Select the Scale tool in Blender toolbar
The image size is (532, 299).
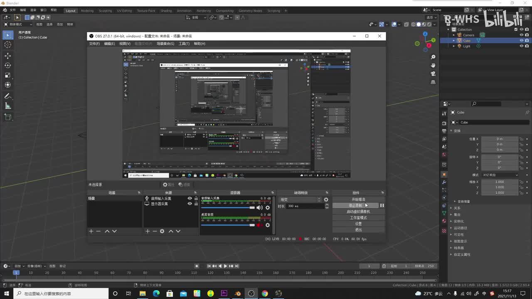coord(7,75)
